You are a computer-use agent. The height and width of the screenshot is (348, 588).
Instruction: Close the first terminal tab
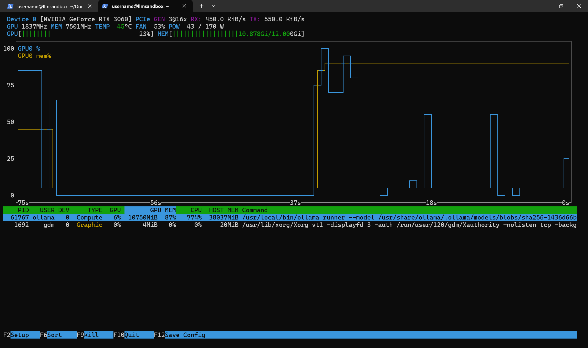(x=90, y=6)
